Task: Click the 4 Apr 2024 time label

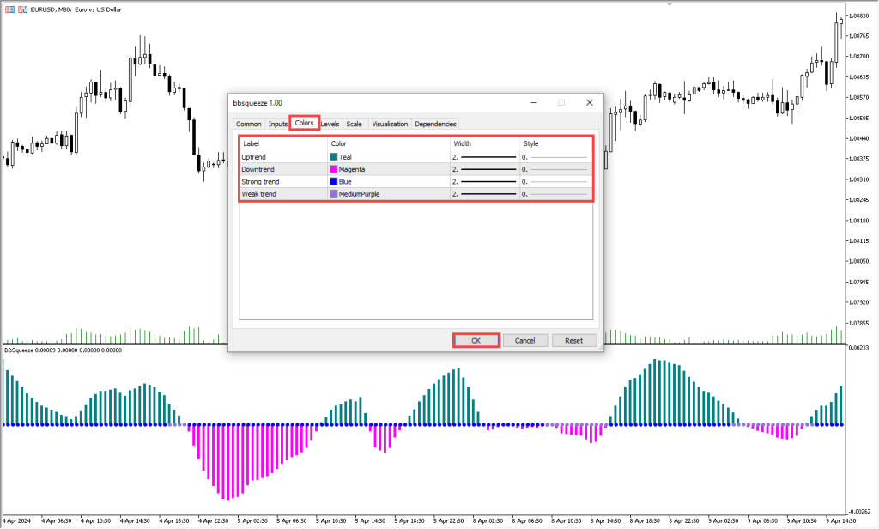Action: coord(17,520)
